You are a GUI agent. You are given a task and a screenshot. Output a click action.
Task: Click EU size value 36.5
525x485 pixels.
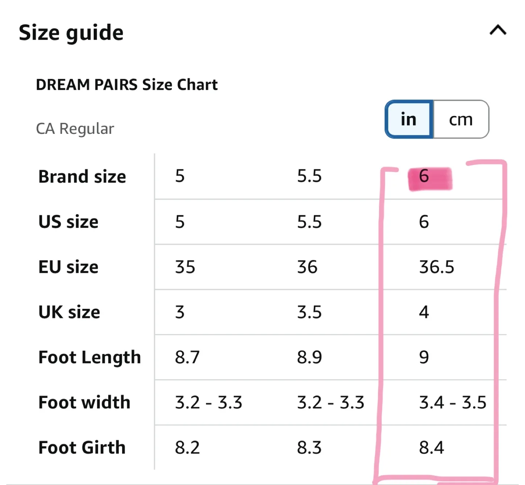[x=436, y=267]
